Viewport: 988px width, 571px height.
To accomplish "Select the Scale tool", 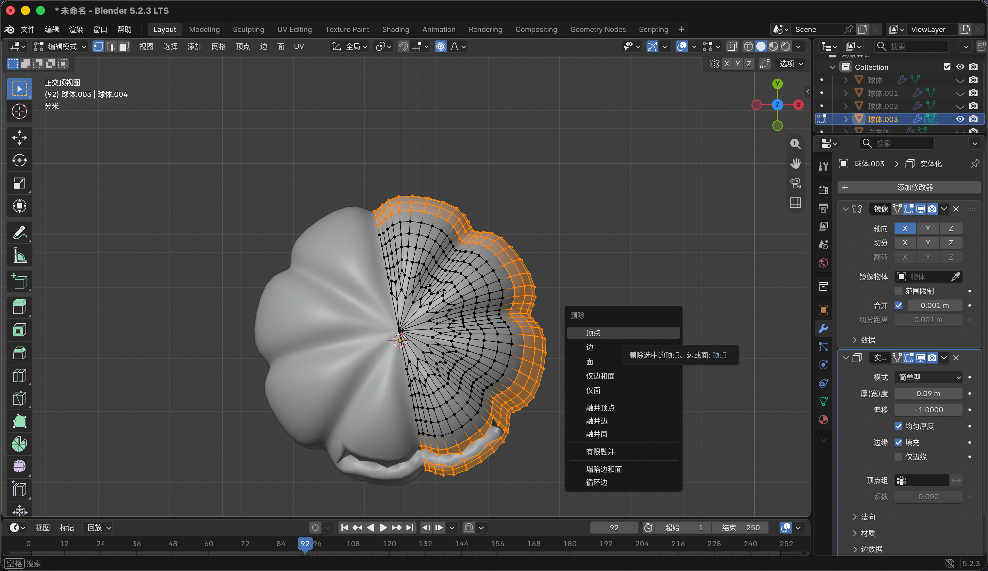I will [x=19, y=183].
